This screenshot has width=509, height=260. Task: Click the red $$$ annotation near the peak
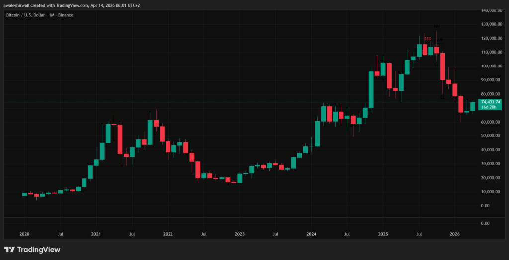coord(427,38)
